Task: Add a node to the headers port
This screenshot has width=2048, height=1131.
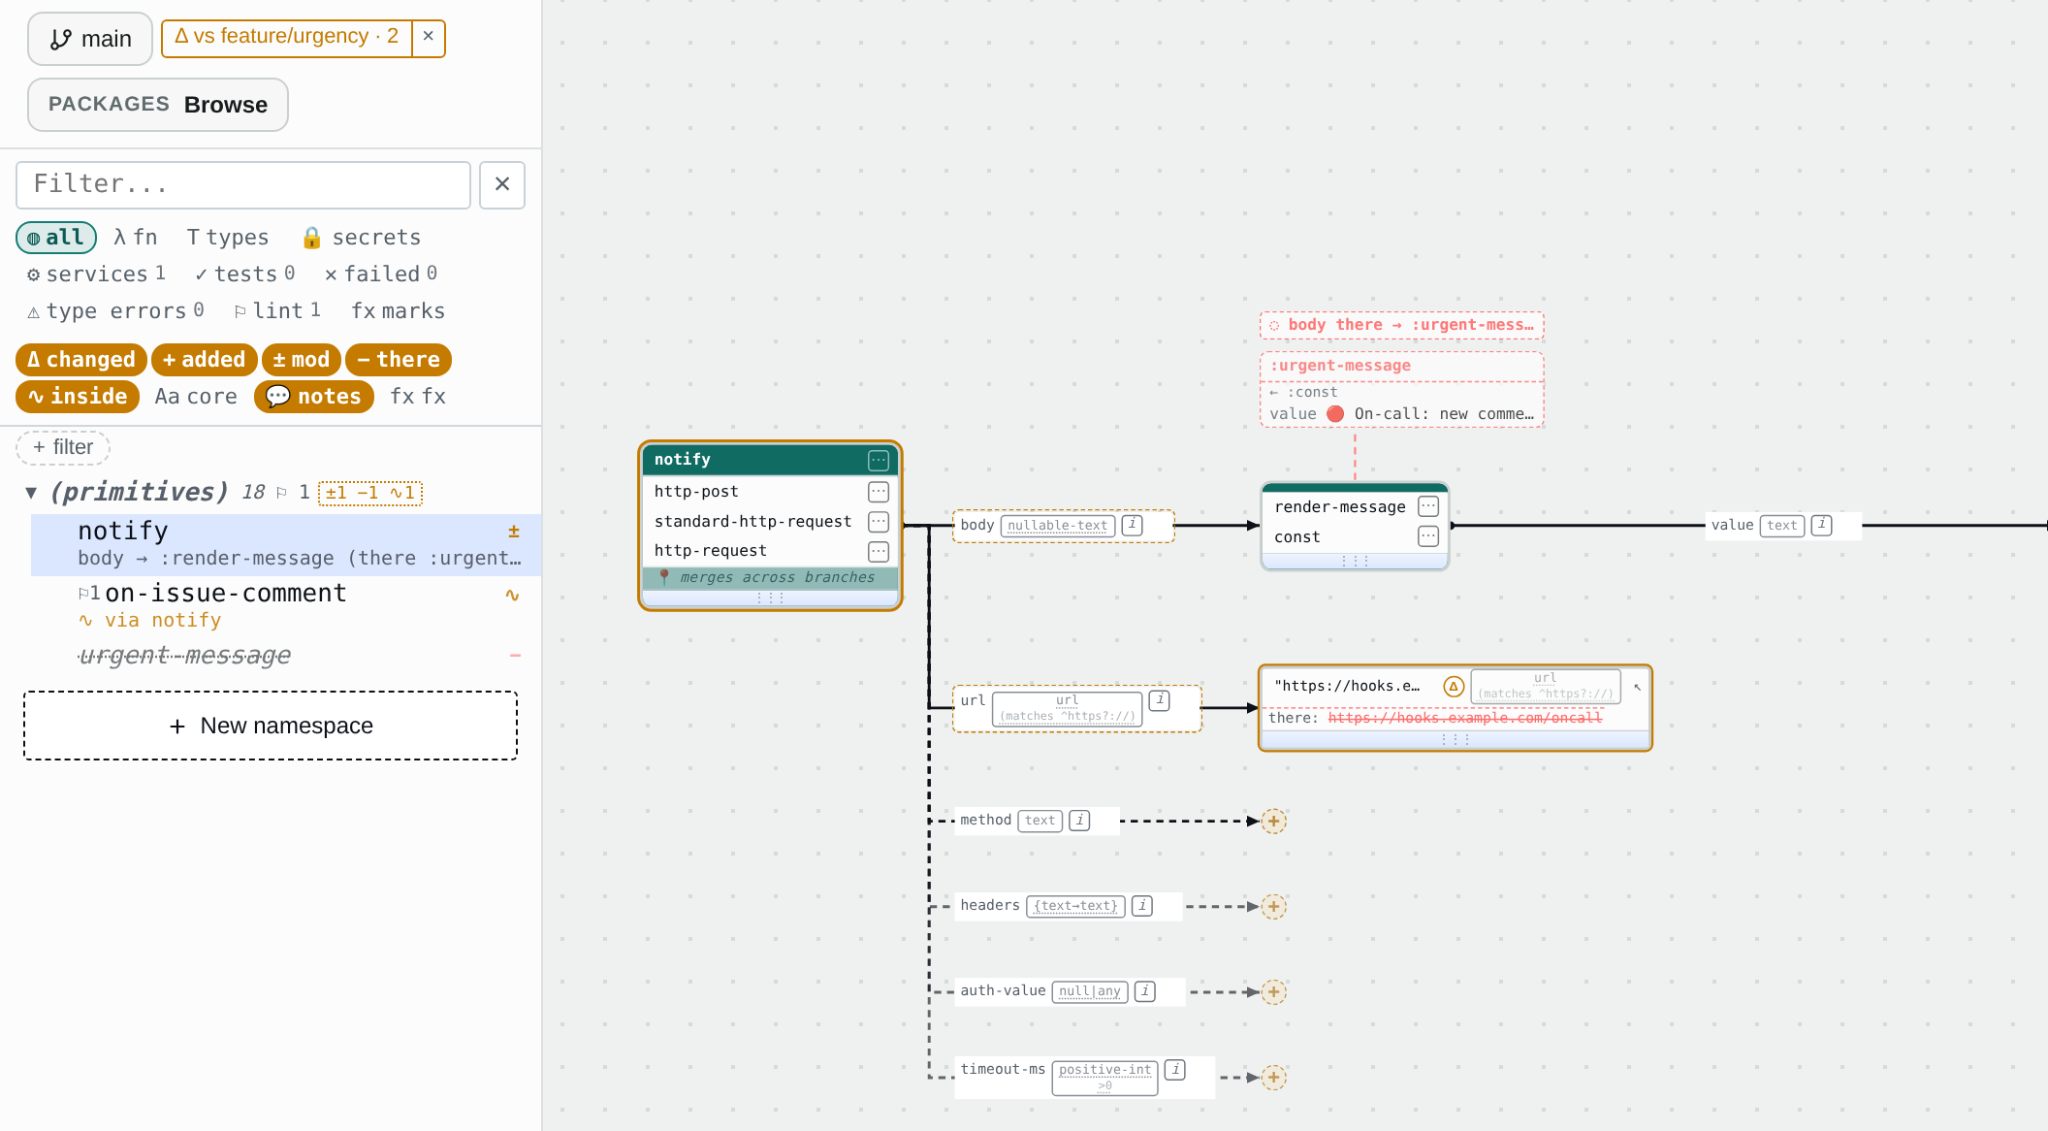Action: coord(1274,907)
